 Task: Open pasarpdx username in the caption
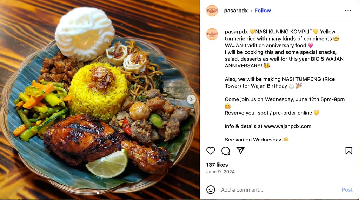[236, 32]
